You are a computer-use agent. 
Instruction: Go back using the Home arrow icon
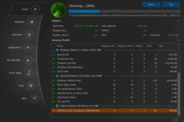(36, 9)
